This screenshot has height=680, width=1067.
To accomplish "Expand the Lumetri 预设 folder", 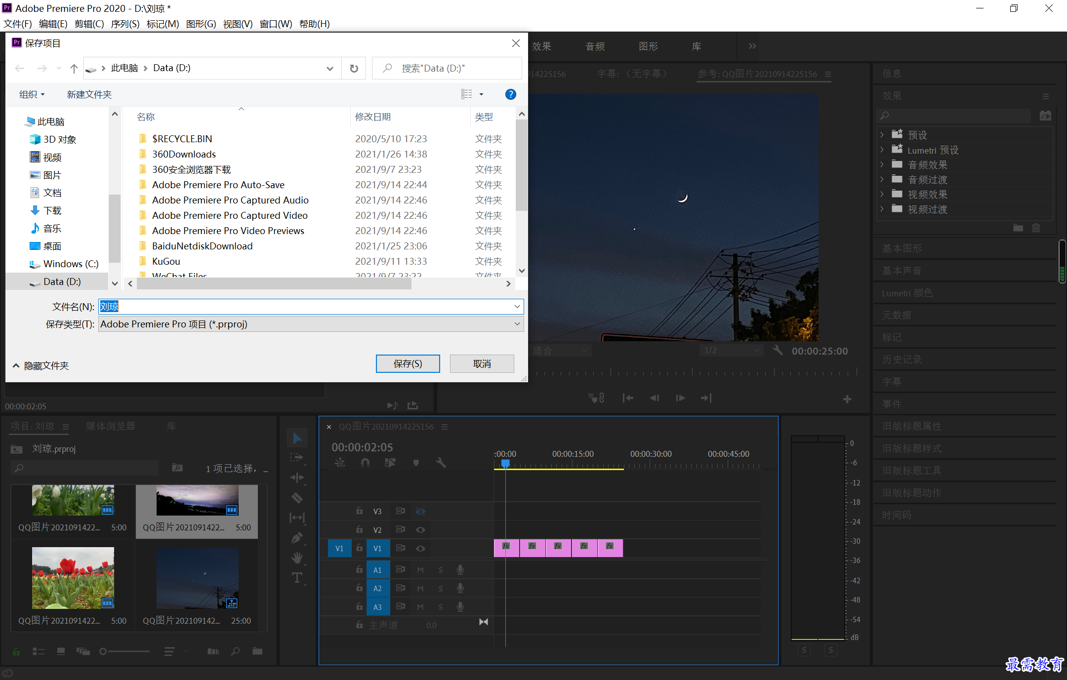I will (x=882, y=150).
